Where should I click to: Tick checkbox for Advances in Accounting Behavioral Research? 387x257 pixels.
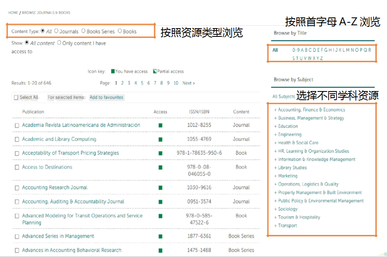(x=17, y=250)
